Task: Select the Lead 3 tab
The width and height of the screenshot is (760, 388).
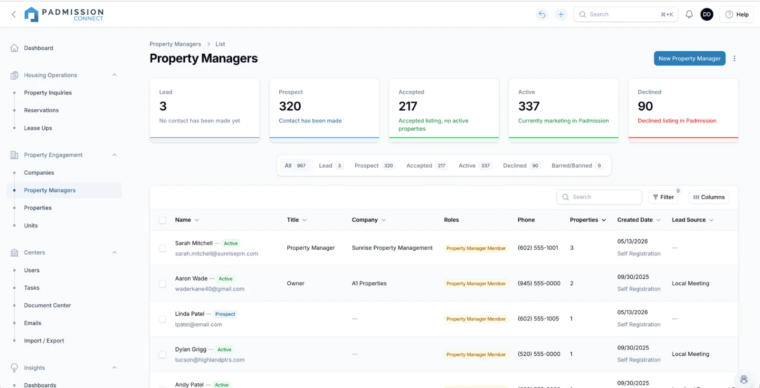Action: point(331,166)
